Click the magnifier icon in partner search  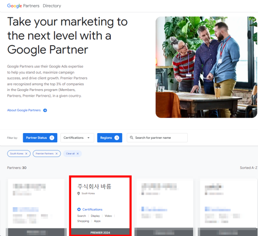[132, 138]
